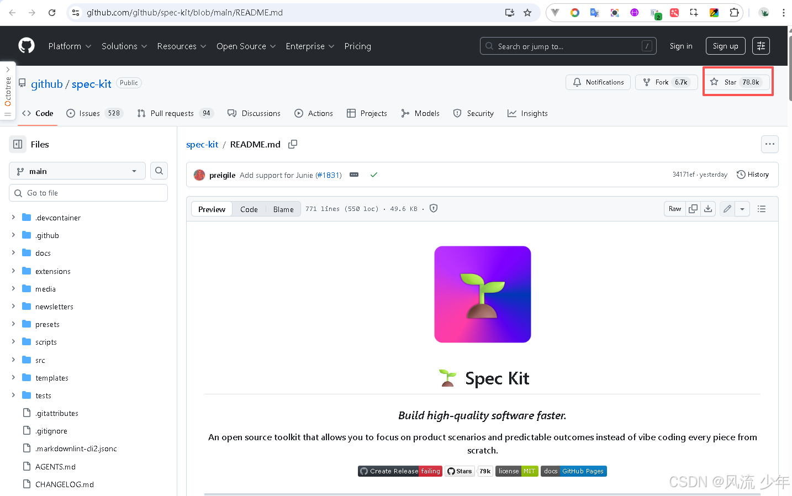Search files with the magnifier button

point(159,171)
